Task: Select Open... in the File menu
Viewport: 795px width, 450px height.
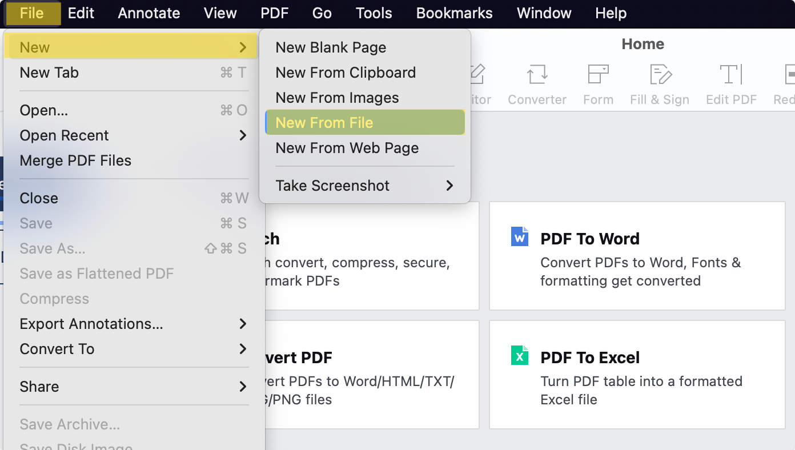Action: pos(134,110)
